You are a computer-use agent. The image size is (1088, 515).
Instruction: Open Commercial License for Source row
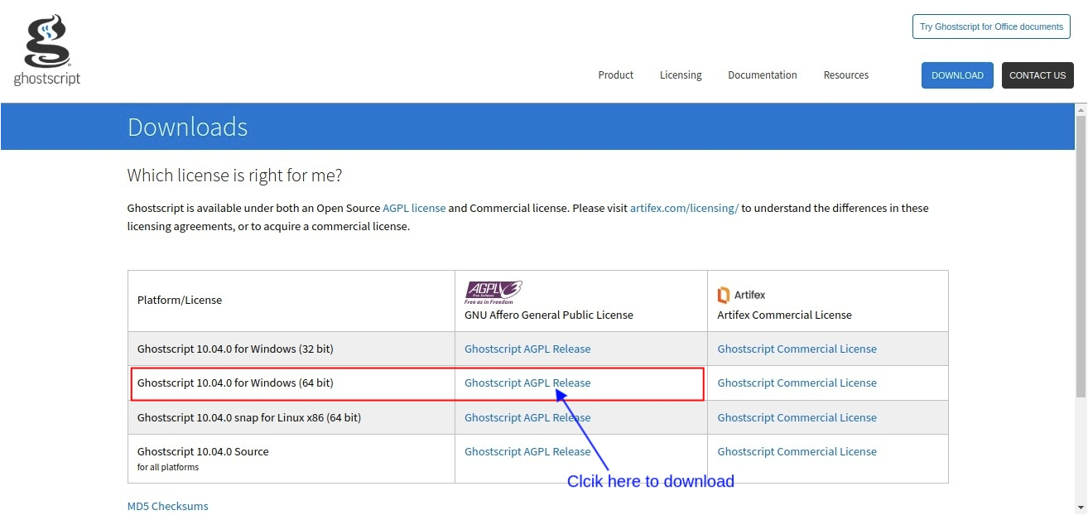[797, 451]
